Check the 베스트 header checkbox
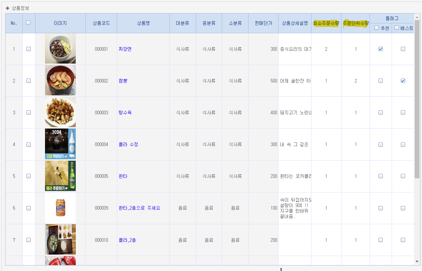422x271 pixels. [397, 28]
